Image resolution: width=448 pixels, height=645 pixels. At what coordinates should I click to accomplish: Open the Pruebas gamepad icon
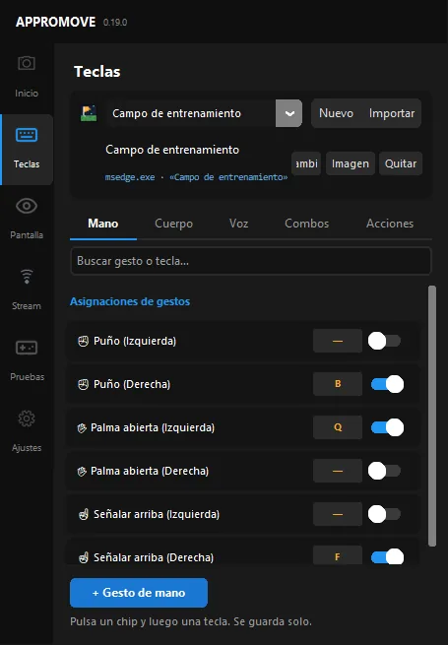[27, 348]
